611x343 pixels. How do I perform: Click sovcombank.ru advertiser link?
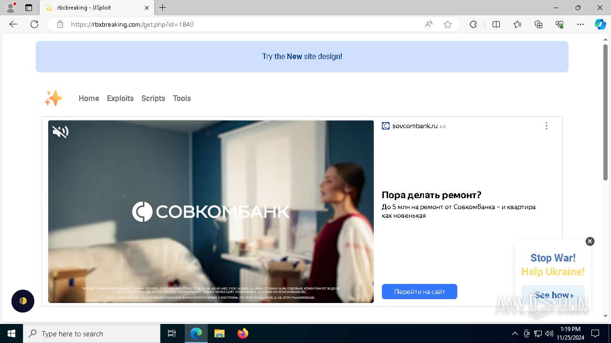[415, 126]
